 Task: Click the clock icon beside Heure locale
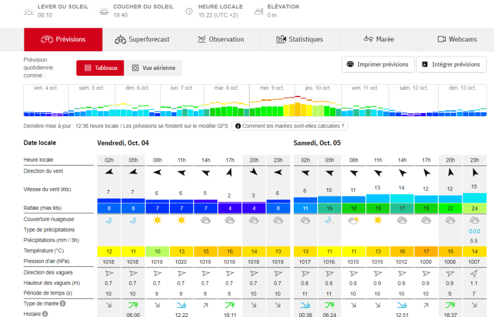pos(190,11)
